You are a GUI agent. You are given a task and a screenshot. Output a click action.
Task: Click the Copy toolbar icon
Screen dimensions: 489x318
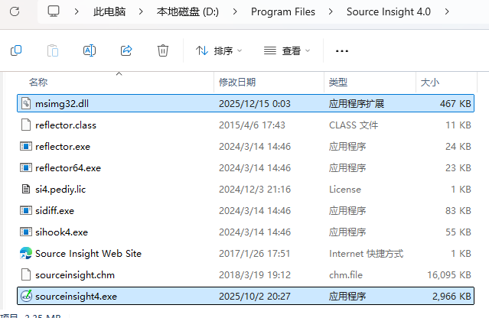[x=16, y=50]
